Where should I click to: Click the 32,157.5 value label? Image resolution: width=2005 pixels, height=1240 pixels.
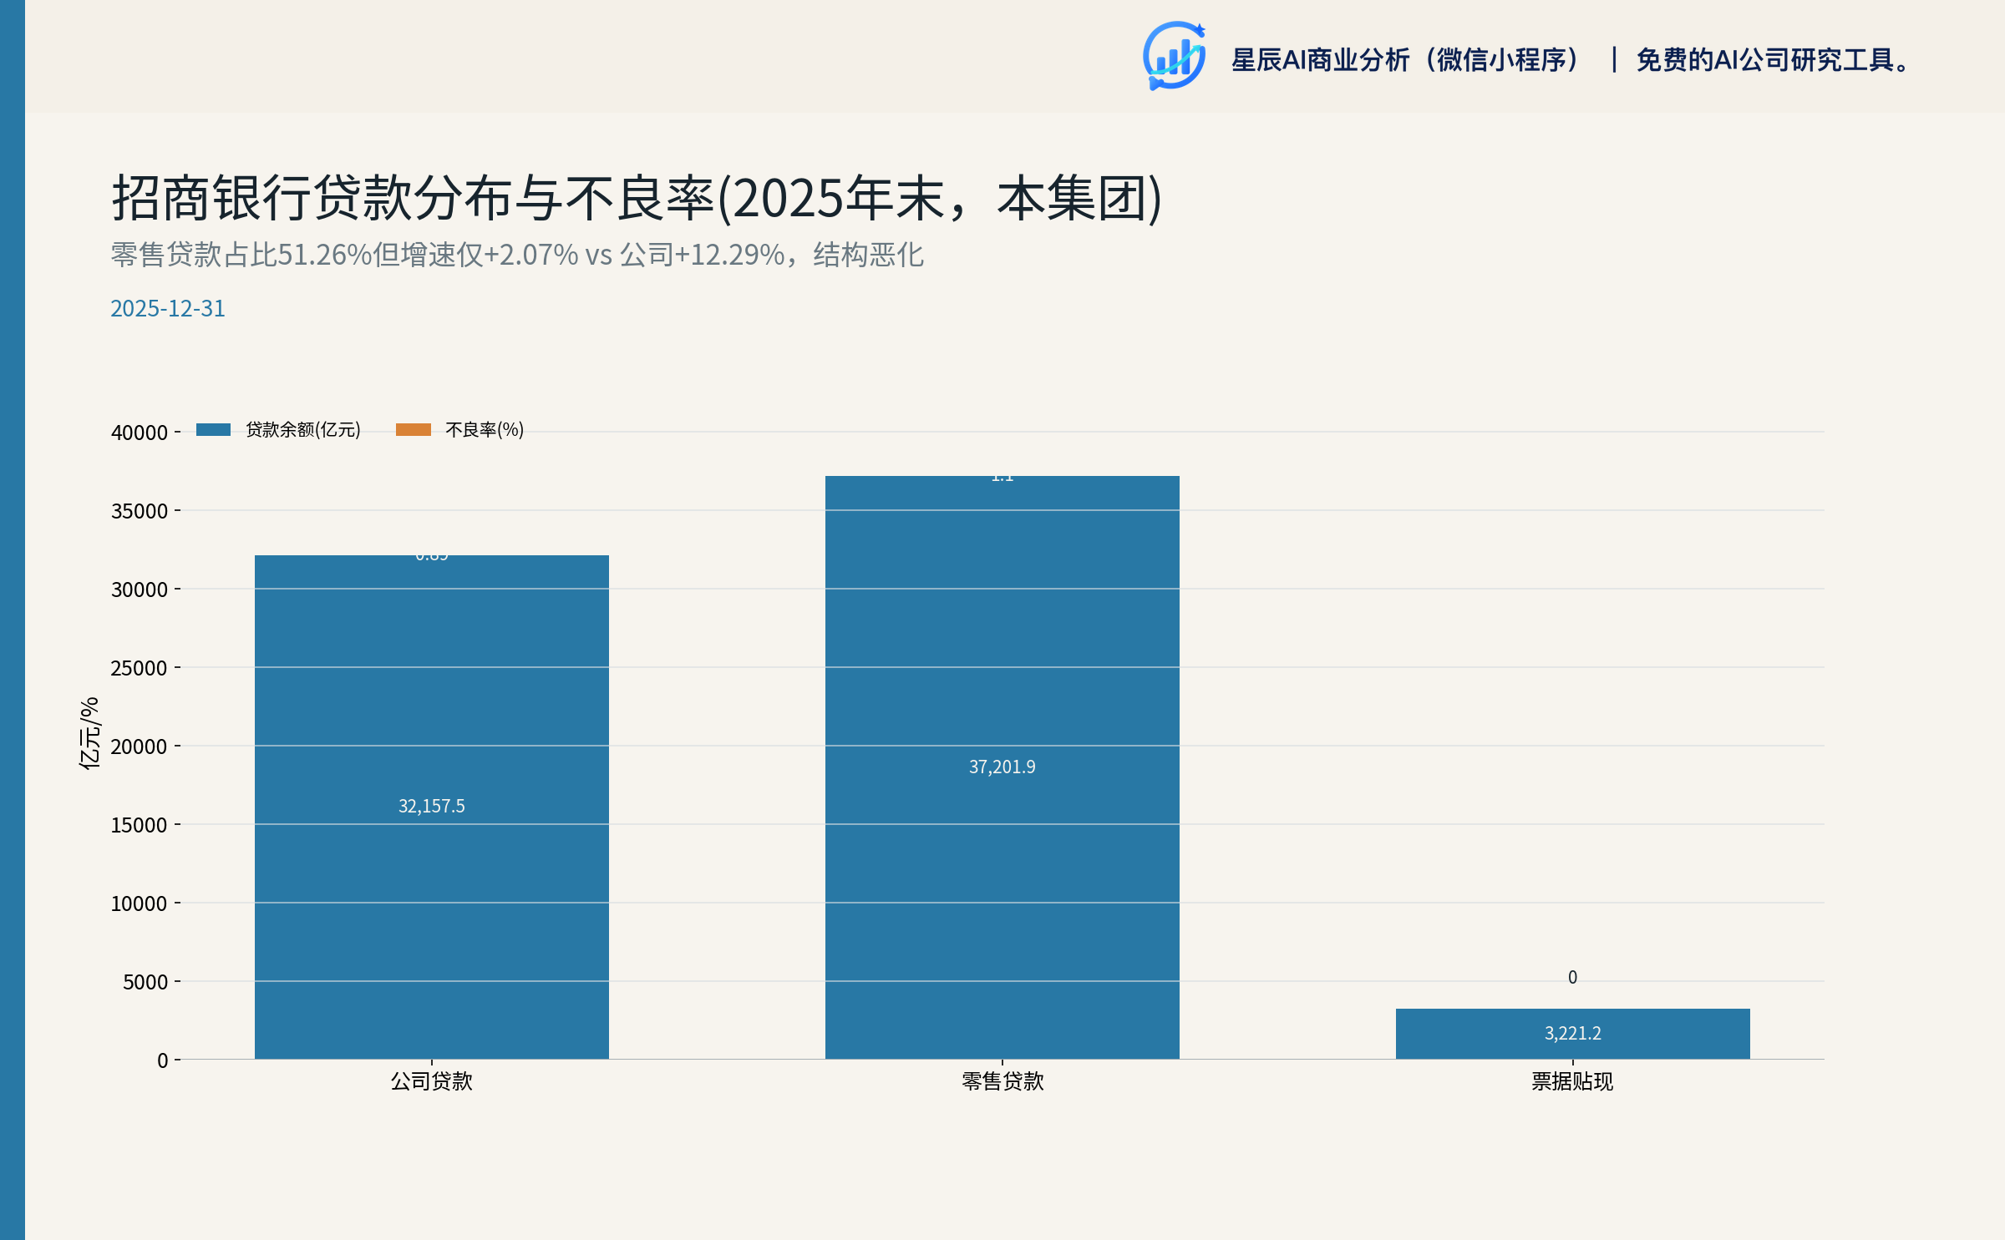point(432,806)
